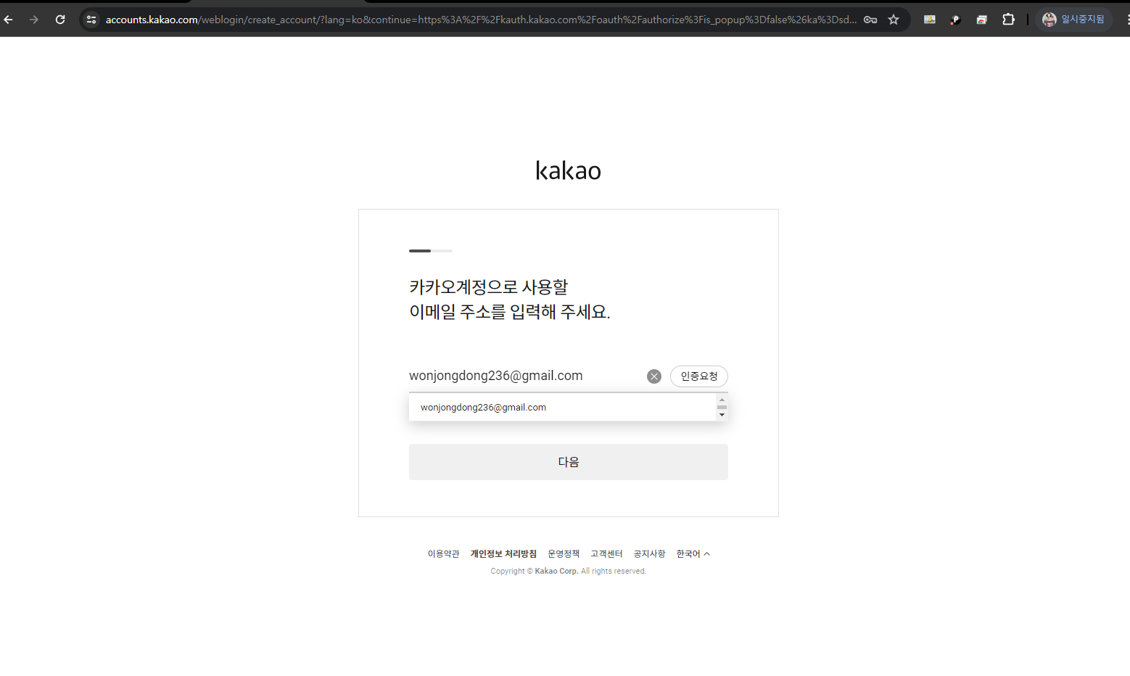Open the red P extension icon
This screenshot has width=1130, height=676.
click(x=955, y=20)
